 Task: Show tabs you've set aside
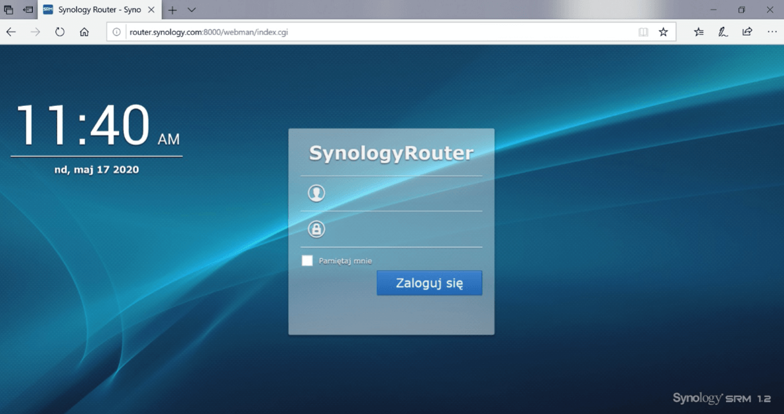click(9, 10)
